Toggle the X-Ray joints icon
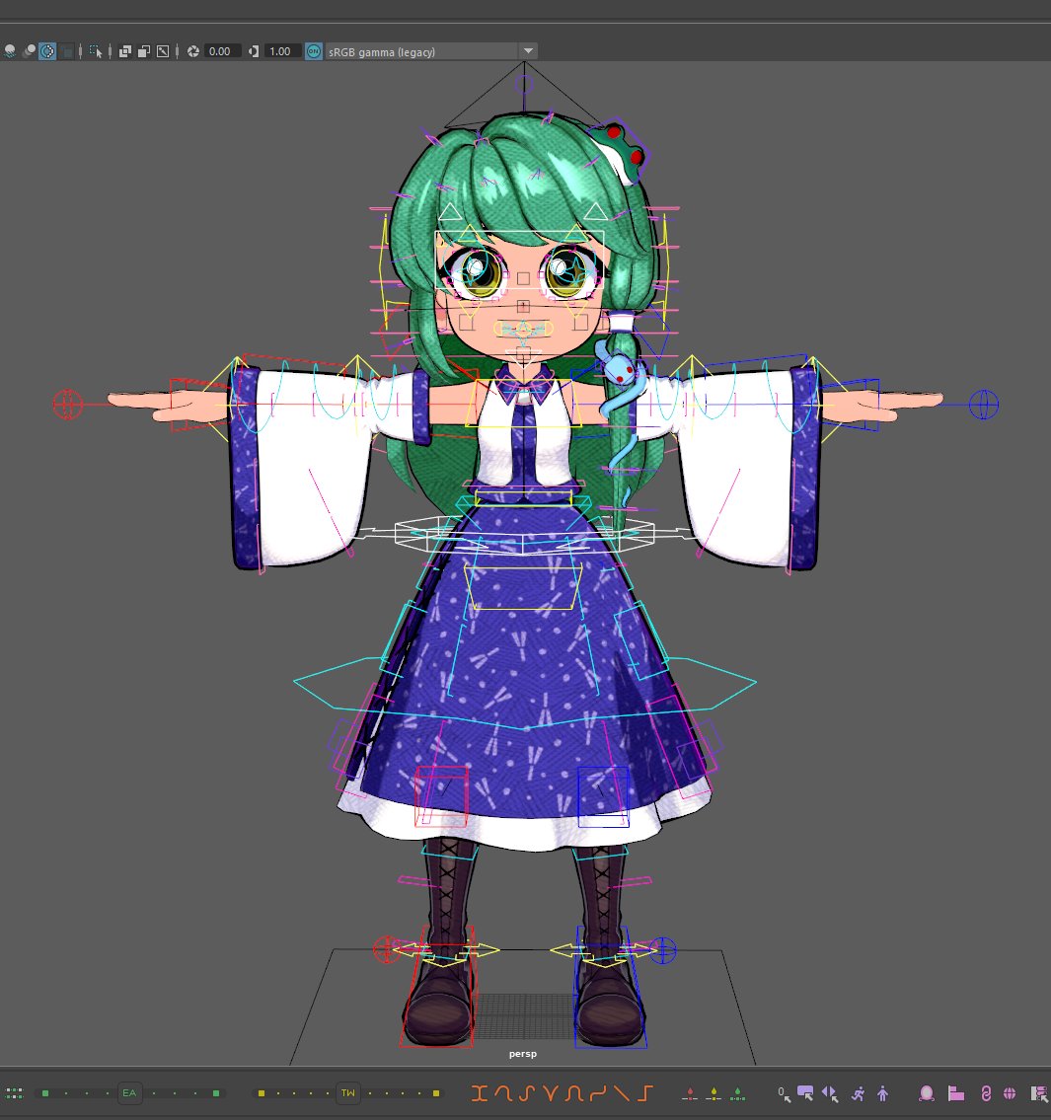 point(144,51)
